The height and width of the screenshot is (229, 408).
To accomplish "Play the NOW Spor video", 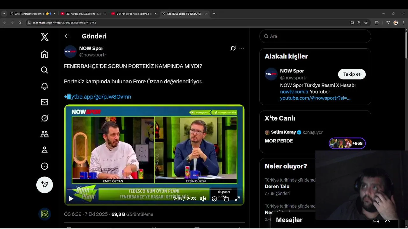I will coord(71,199).
